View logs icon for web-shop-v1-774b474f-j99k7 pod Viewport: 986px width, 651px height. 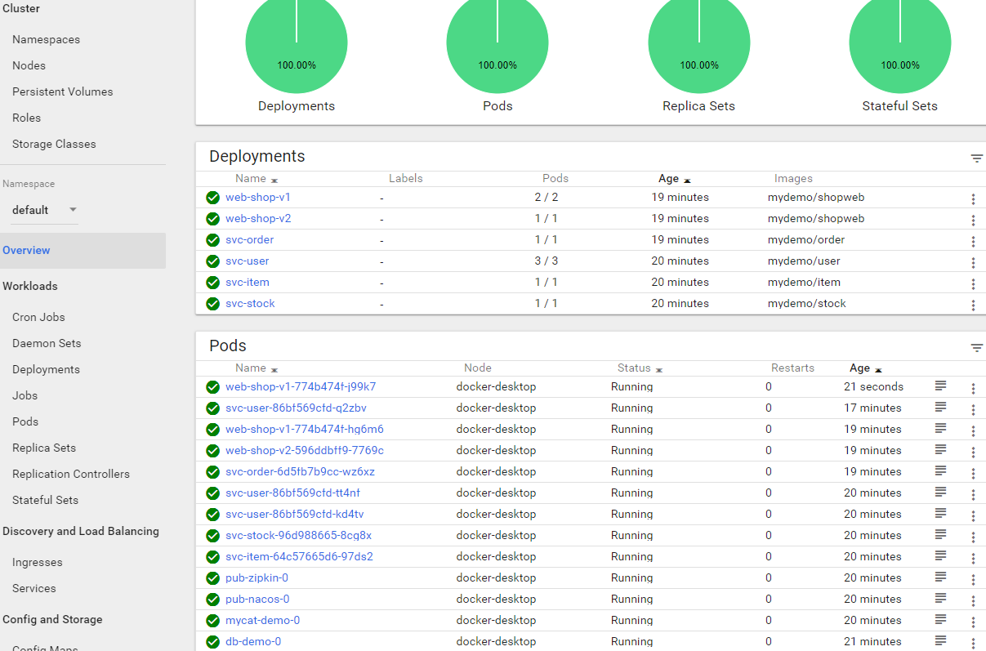(940, 386)
